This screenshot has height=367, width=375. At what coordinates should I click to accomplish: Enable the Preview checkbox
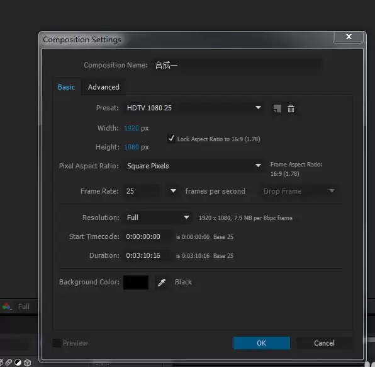pos(57,343)
